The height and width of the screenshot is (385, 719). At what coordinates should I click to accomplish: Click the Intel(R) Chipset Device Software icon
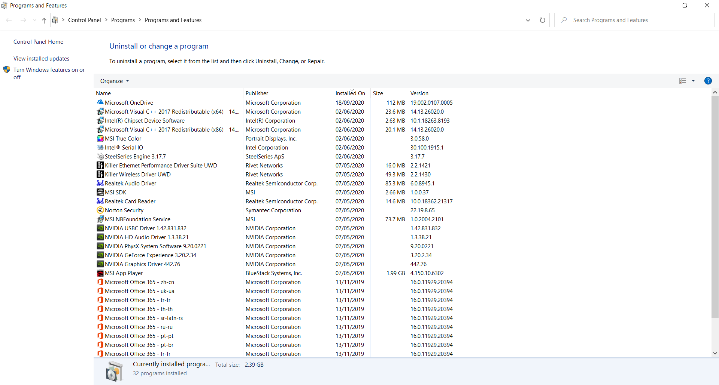(x=100, y=120)
